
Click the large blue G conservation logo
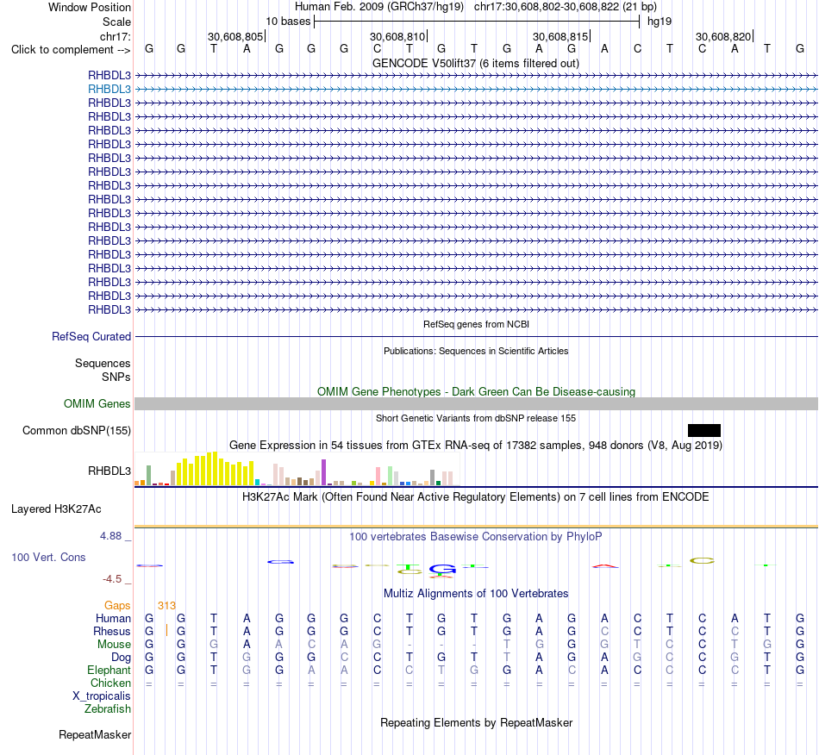(x=442, y=569)
